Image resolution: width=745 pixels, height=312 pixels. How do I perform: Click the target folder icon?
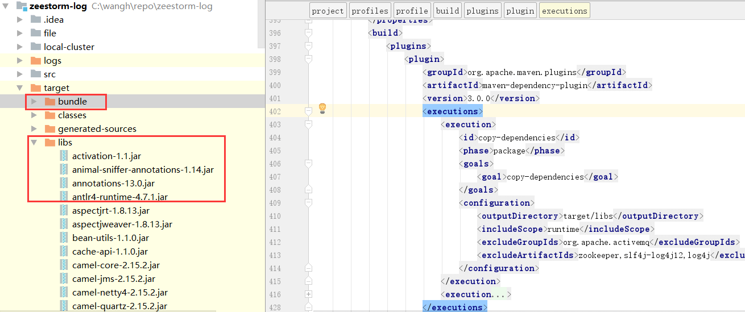coord(36,88)
